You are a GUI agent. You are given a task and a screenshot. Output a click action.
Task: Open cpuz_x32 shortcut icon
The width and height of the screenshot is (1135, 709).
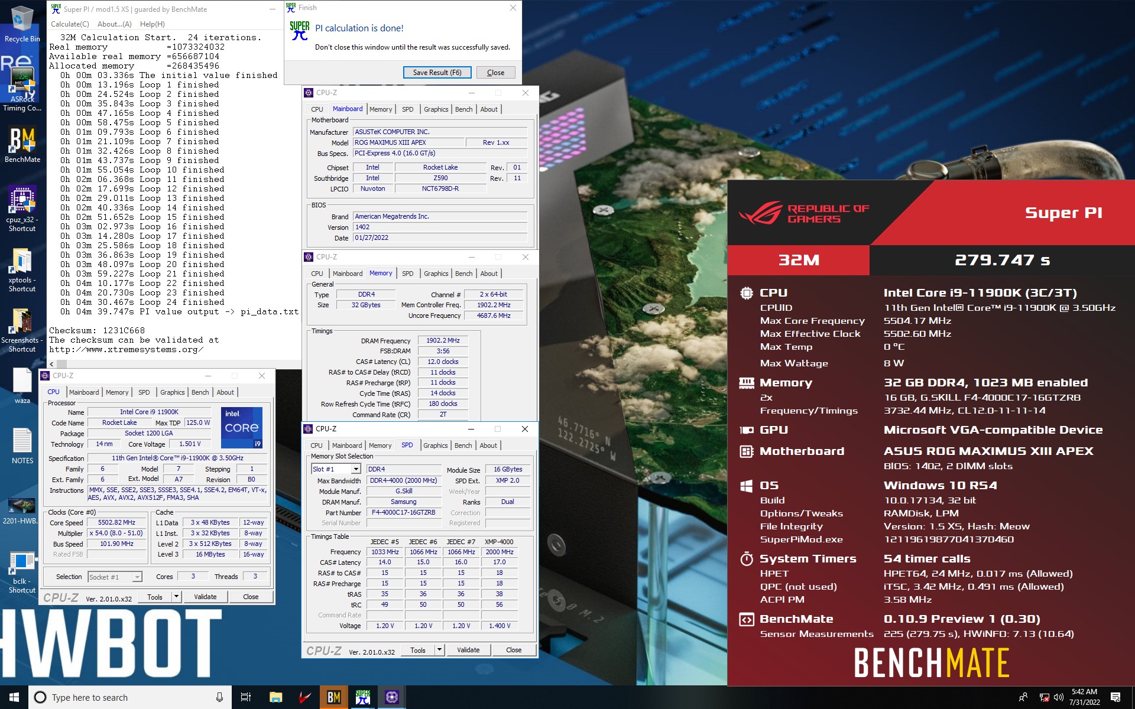pos(22,208)
